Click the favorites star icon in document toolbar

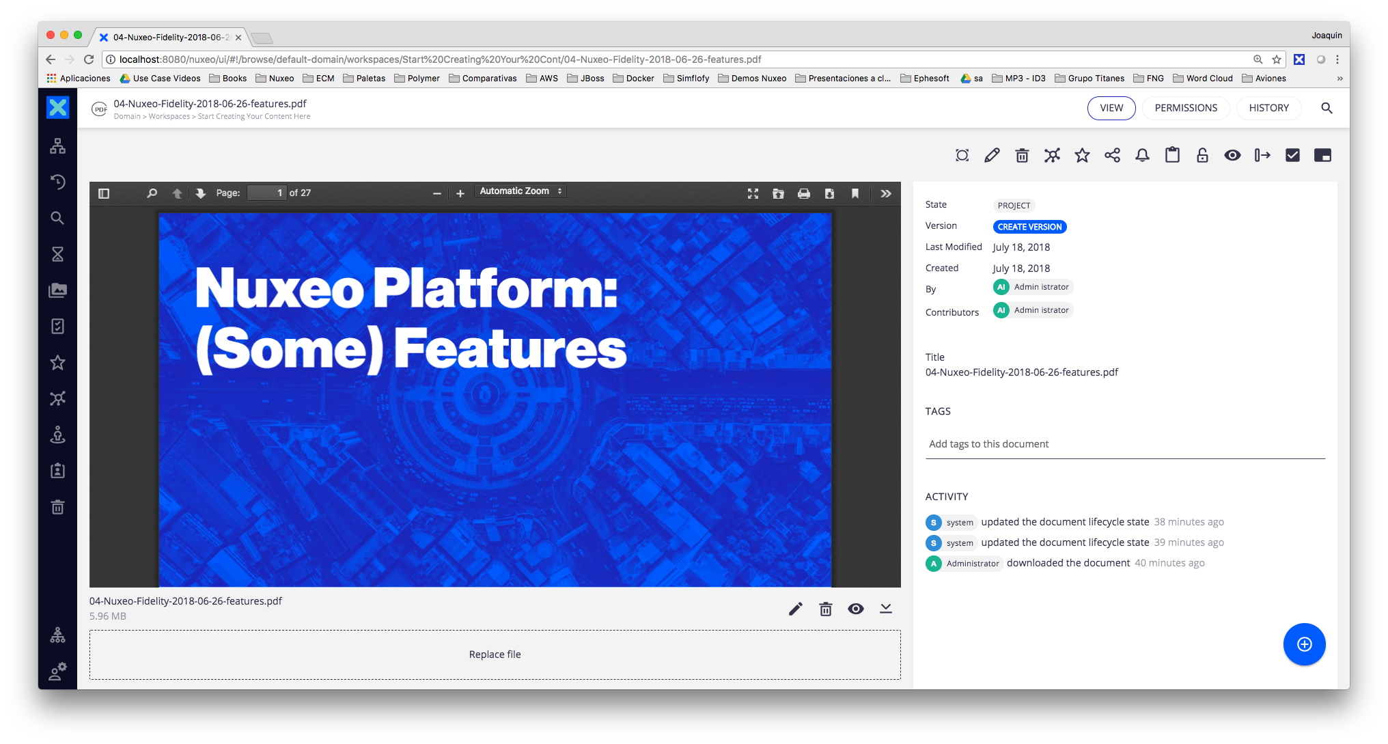(x=1082, y=156)
